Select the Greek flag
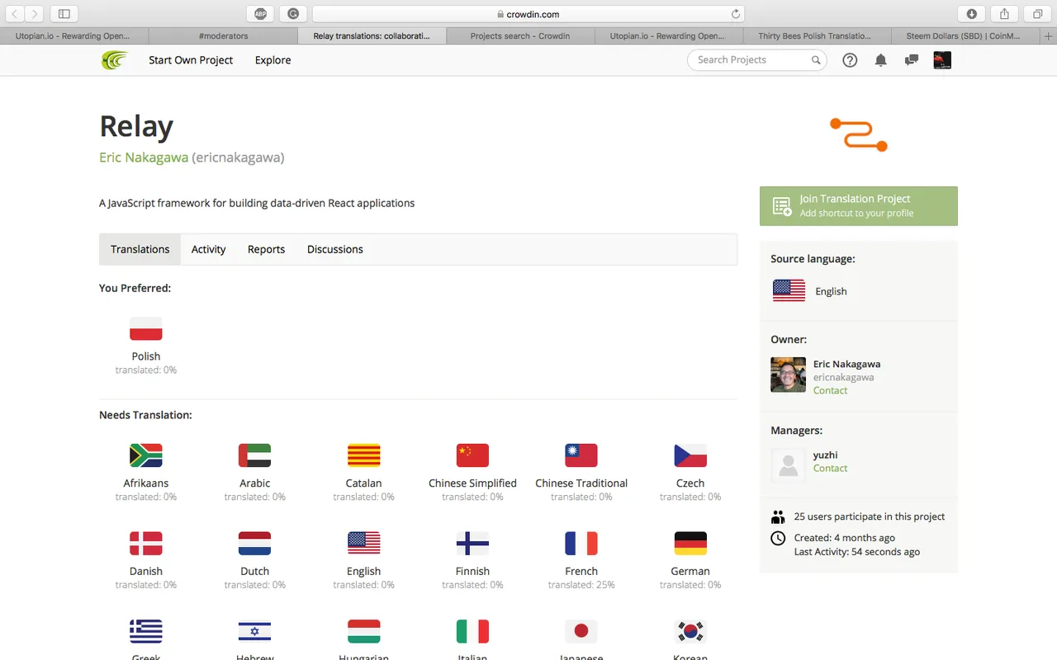Screen dimensions: 1057x660 pos(146,632)
